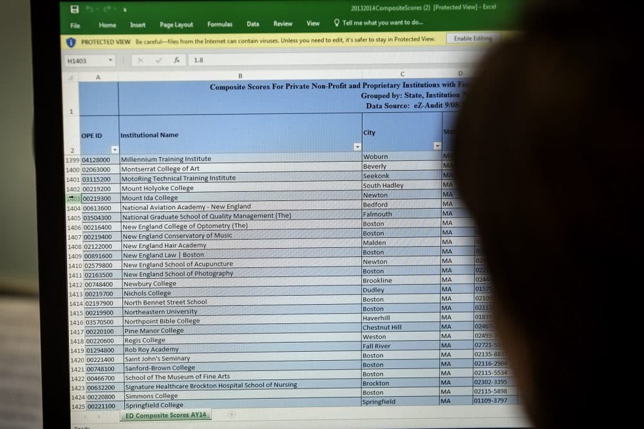Click the Enable Editing button
This screenshot has width=644, height=429.
pyautogui.click(x=472, y=39)
